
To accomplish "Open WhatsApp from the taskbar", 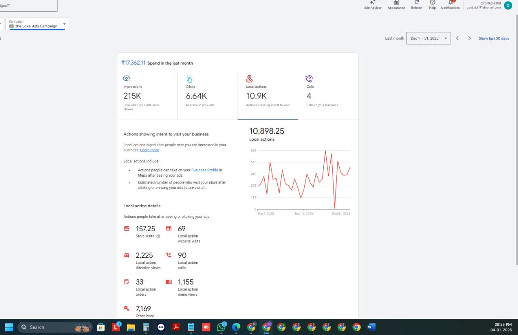I will (x=221, y=327).
